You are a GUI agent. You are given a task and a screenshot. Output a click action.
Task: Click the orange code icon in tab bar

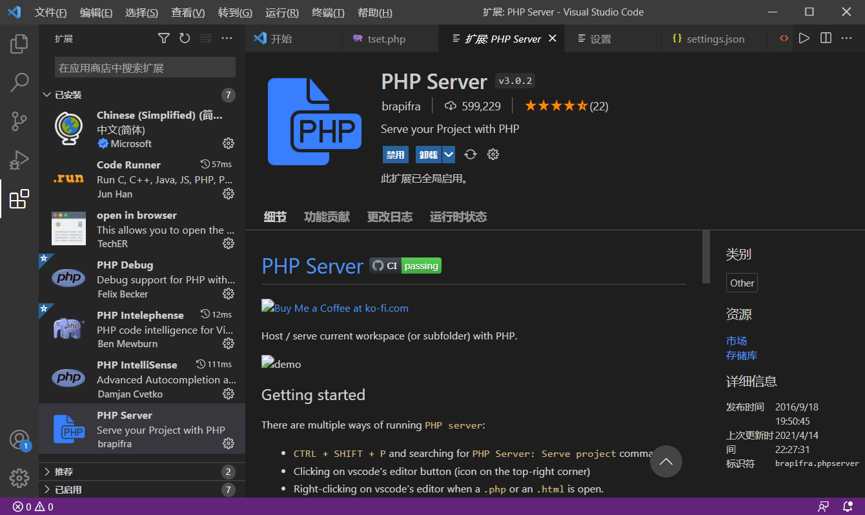pos(784,39)
